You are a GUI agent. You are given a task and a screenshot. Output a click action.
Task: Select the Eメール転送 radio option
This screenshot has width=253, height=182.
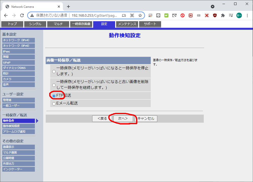[x=54, y=104]
